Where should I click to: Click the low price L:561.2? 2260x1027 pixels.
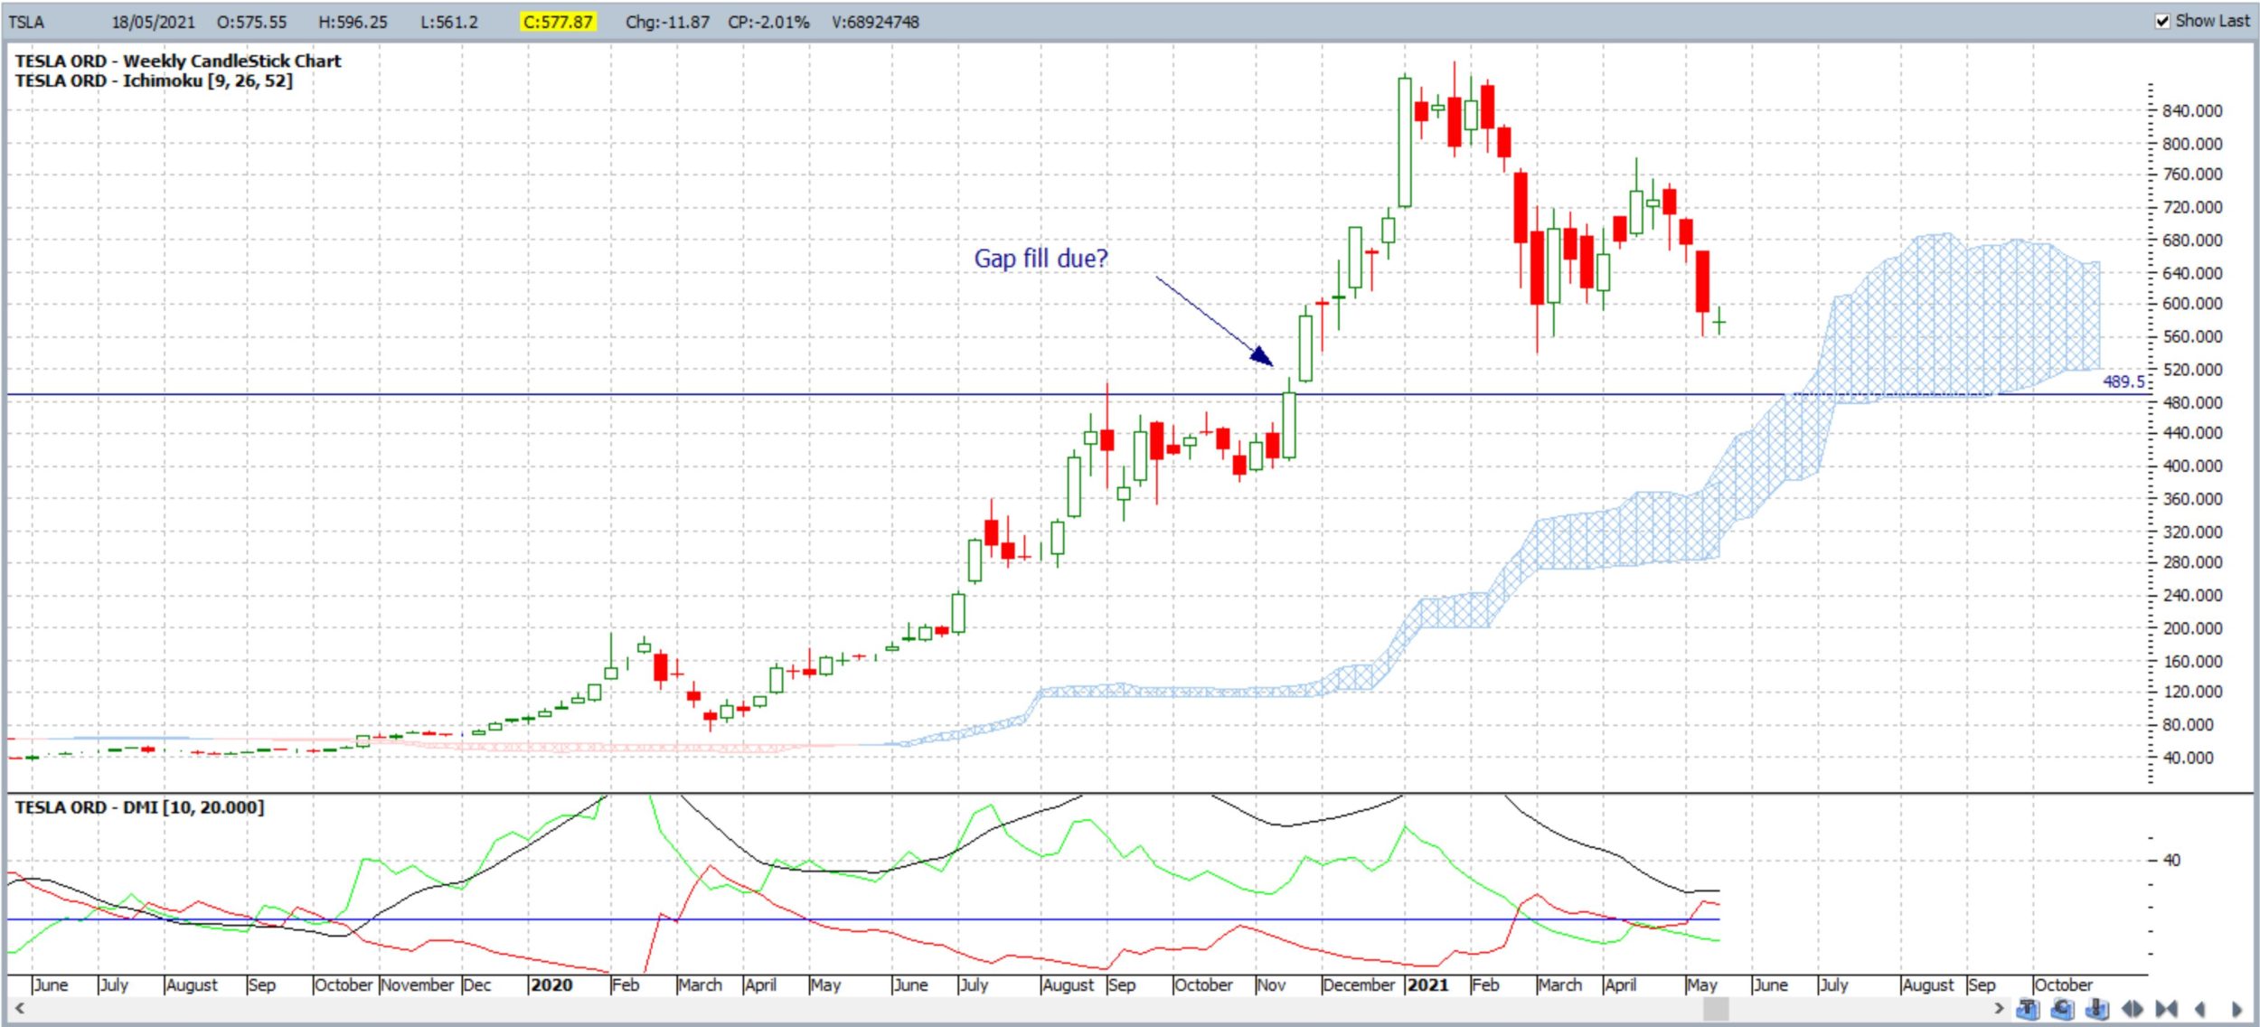pos(449,22)
